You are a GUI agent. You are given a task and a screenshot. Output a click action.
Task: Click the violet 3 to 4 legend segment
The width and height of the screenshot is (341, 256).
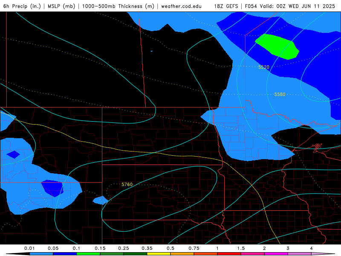(300, 254)
